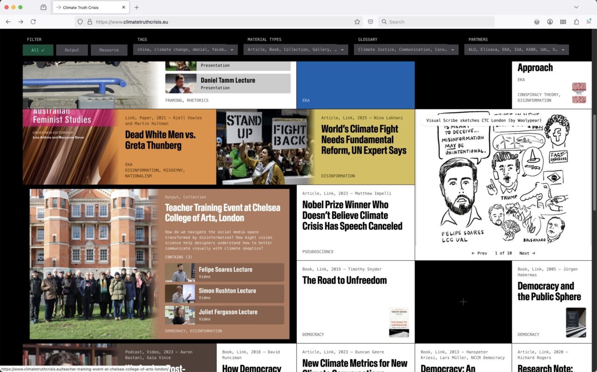
Task: Open the list all tabs chevron
Action: click(576, 7)
